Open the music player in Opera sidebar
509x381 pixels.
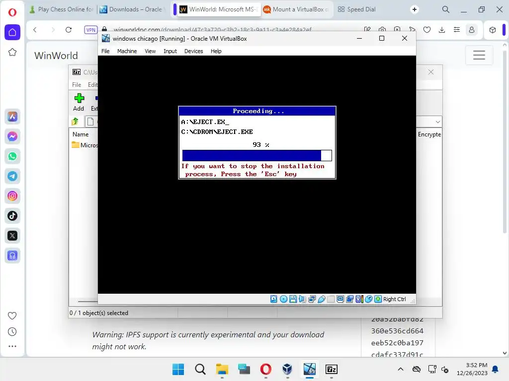click(12, 255)
